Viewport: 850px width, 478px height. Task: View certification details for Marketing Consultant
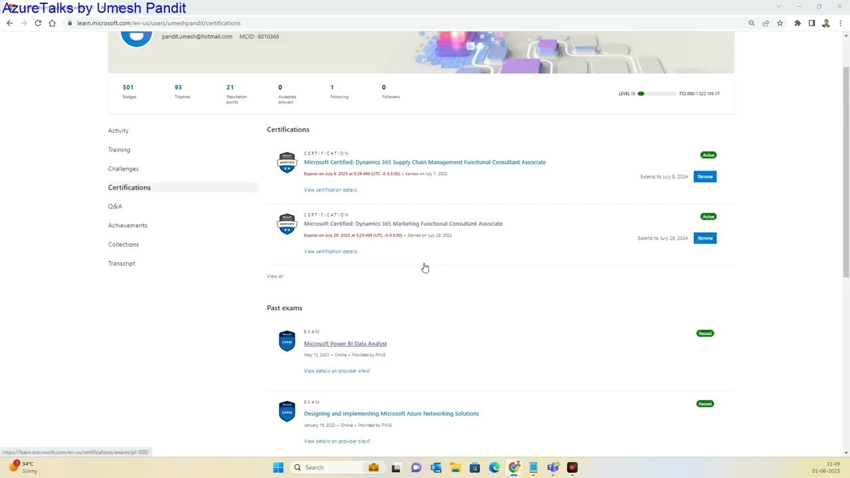[x=330, y=252]
